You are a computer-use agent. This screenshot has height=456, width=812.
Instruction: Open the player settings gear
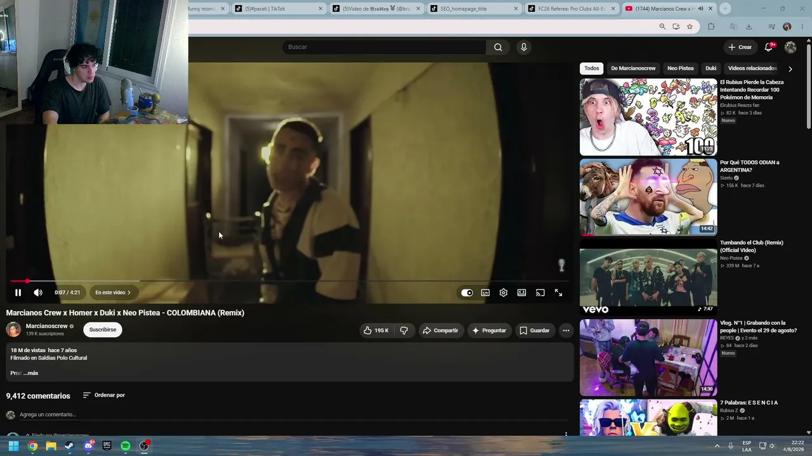coord(503,293)
